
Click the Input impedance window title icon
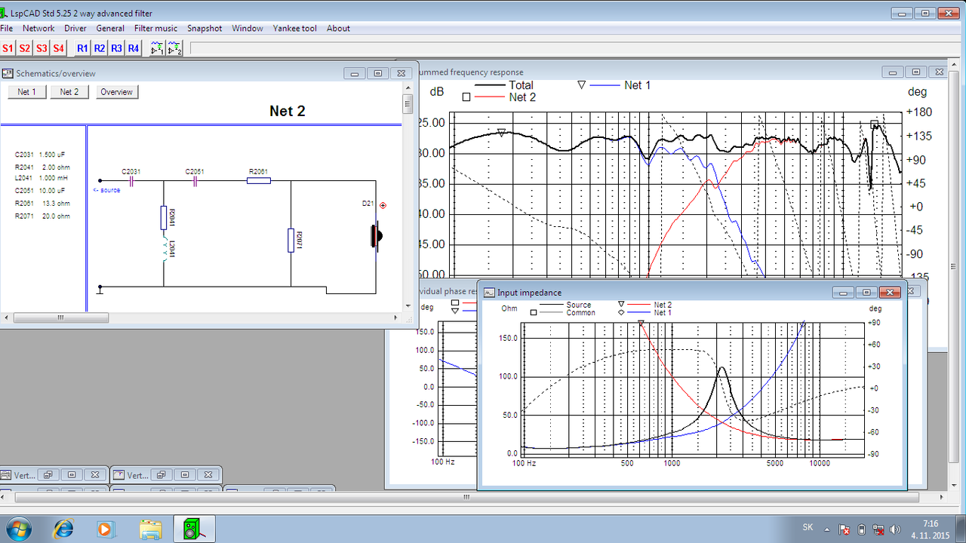[x=489, y=292]
